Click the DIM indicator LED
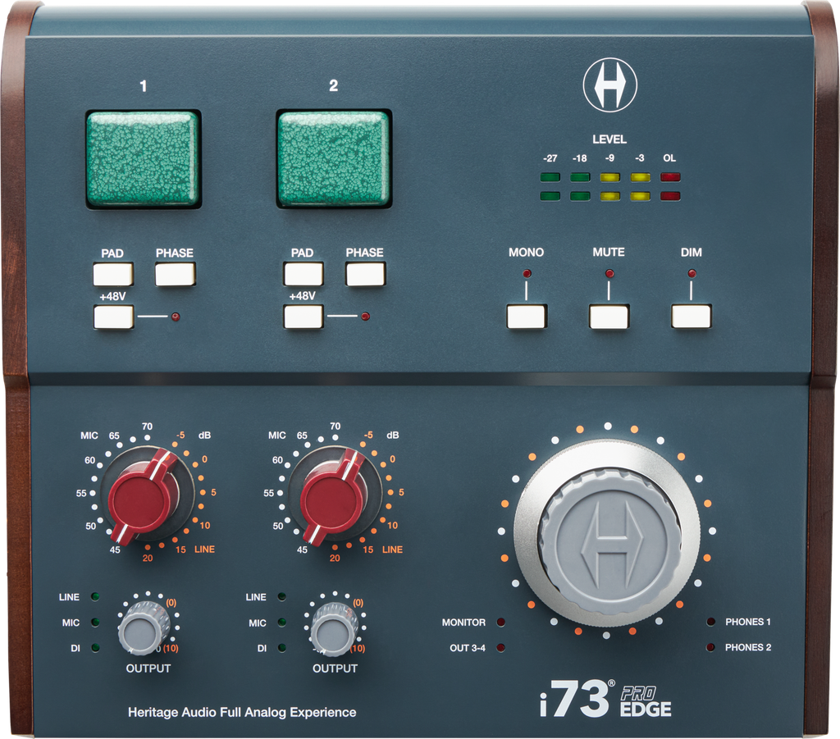 coord(692,274)
